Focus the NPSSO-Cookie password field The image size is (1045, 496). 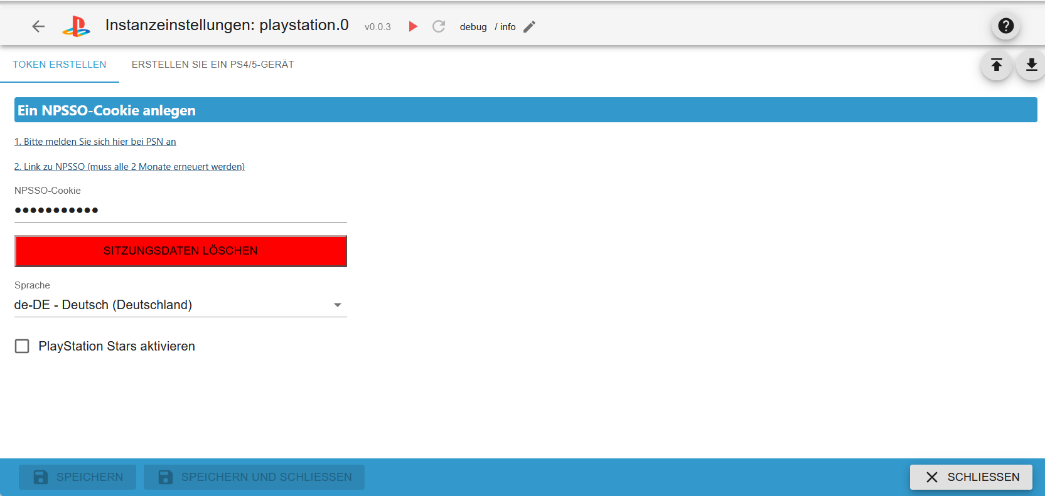[x=181, y=210]
